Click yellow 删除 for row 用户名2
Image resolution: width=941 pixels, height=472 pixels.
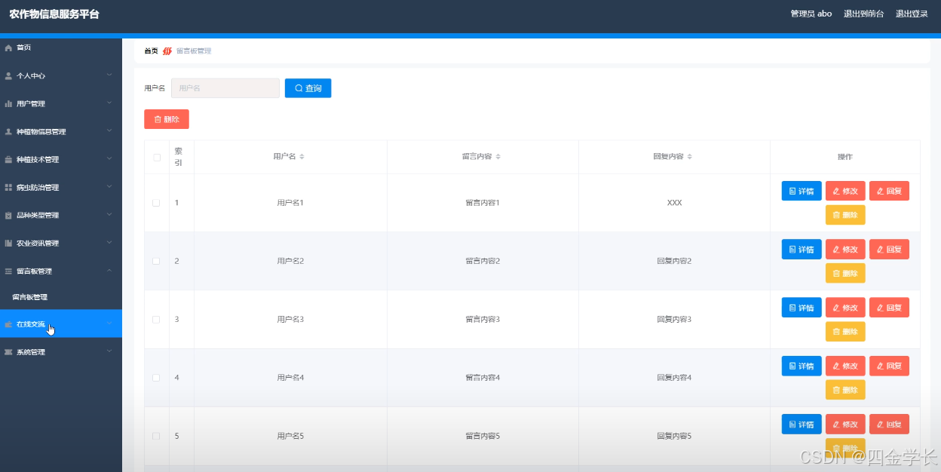[x=845, y=273]
